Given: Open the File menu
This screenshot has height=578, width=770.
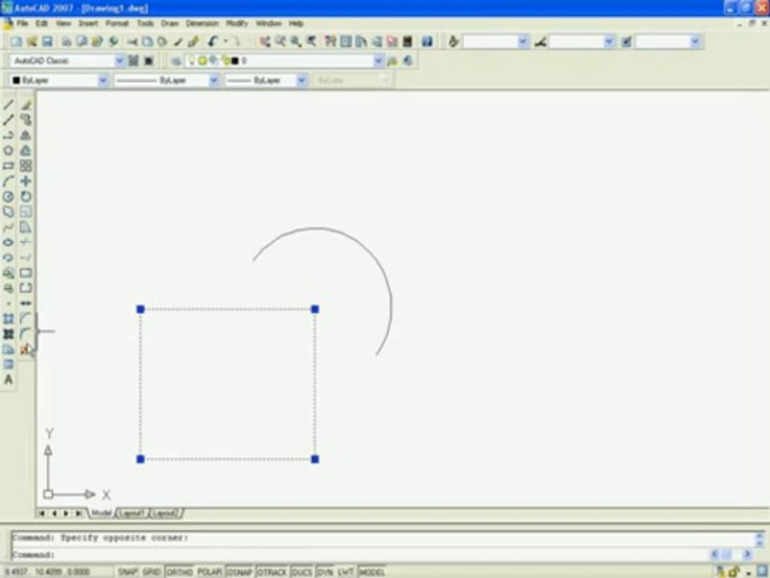Looking at the screenshot, I should point(22,23).
